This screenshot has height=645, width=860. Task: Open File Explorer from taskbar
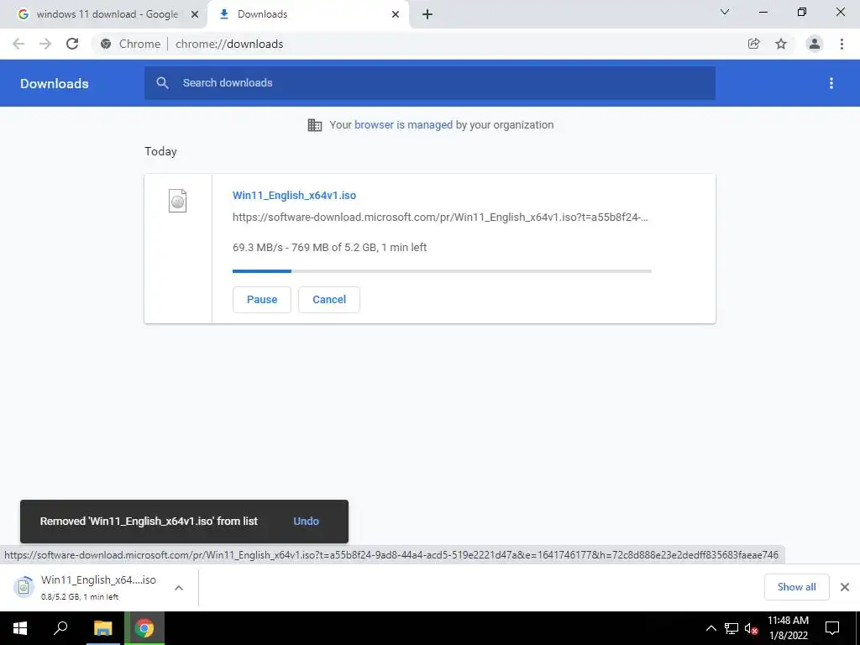click(x=102, y=628)
